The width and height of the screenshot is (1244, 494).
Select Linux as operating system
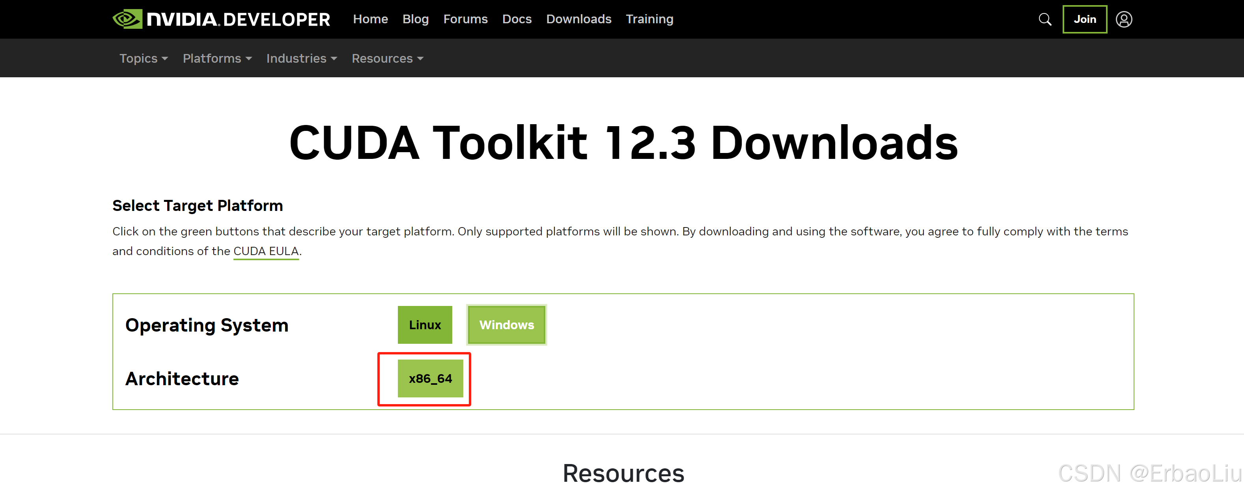425,325
